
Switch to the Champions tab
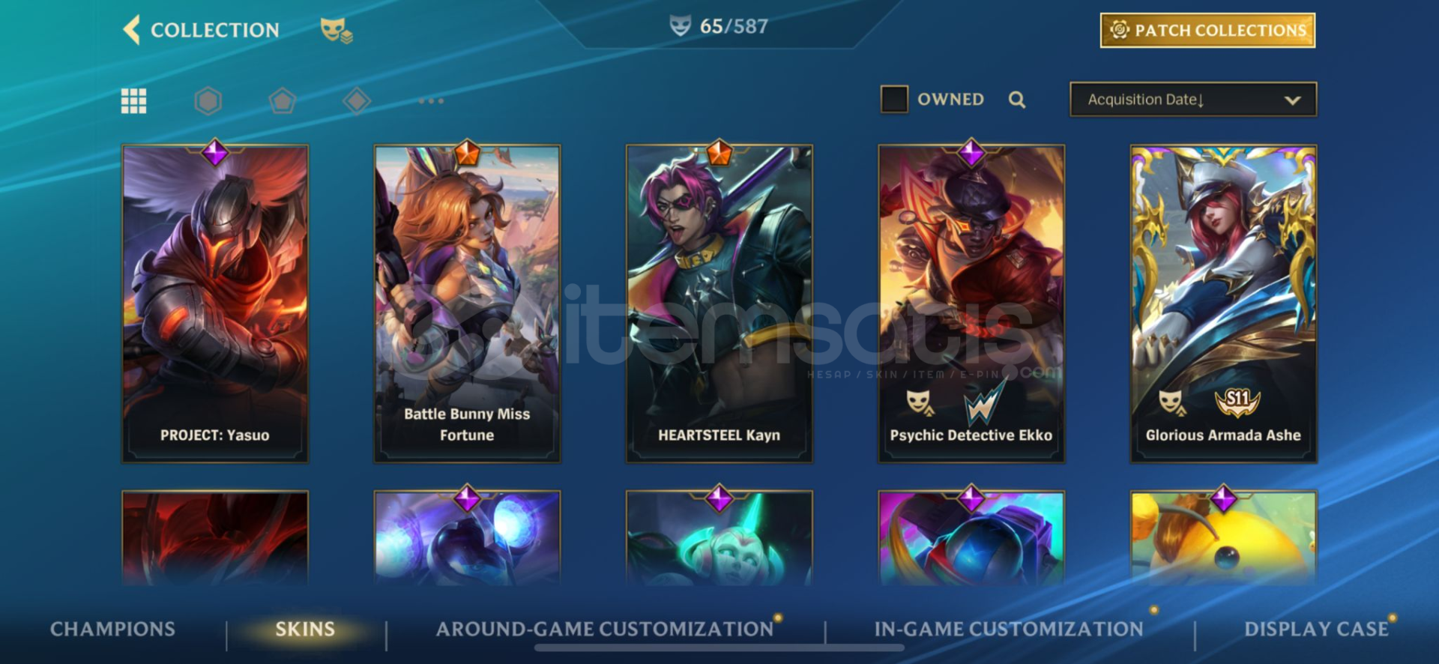click(112, 629)
